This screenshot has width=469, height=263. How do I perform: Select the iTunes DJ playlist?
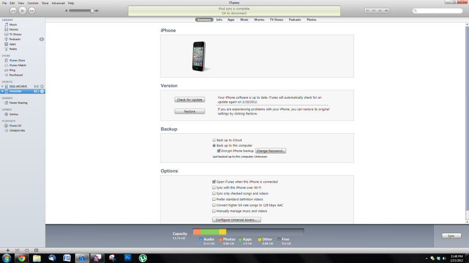pyautogui.click(x=15, y=126)
